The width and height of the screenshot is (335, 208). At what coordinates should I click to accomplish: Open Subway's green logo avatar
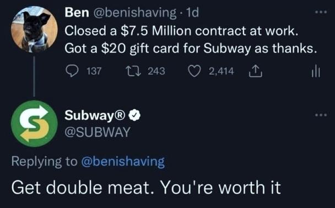pos(34,124)
